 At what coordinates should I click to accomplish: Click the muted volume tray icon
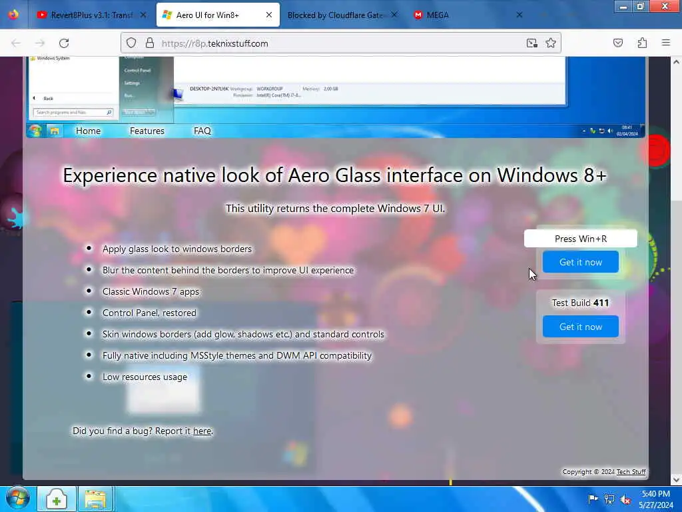[x=626, y=499]
